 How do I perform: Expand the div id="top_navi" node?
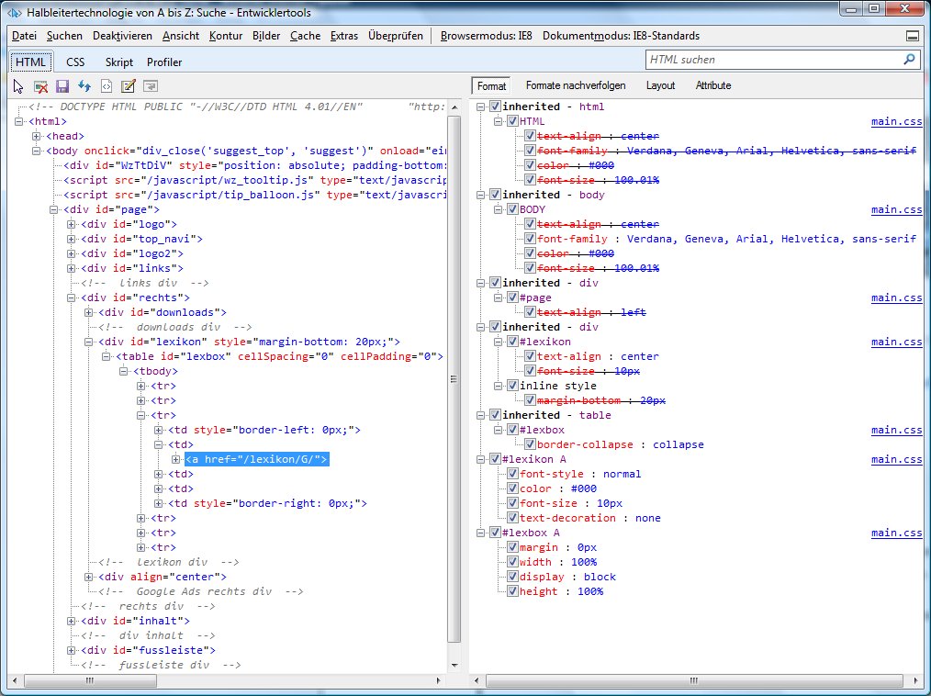[72, 239]
